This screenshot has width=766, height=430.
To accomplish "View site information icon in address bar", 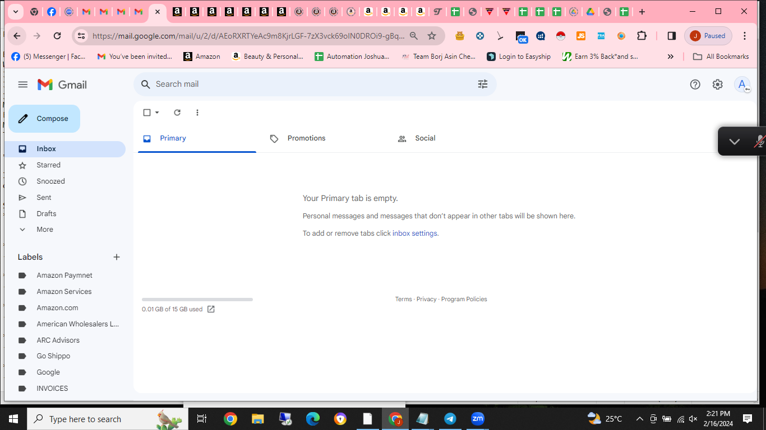I will coord(81,36).
